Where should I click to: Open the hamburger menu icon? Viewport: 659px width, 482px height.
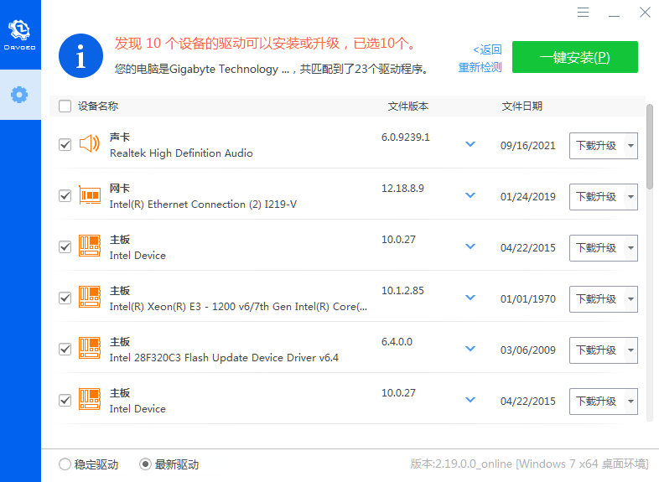click(583, 13)
